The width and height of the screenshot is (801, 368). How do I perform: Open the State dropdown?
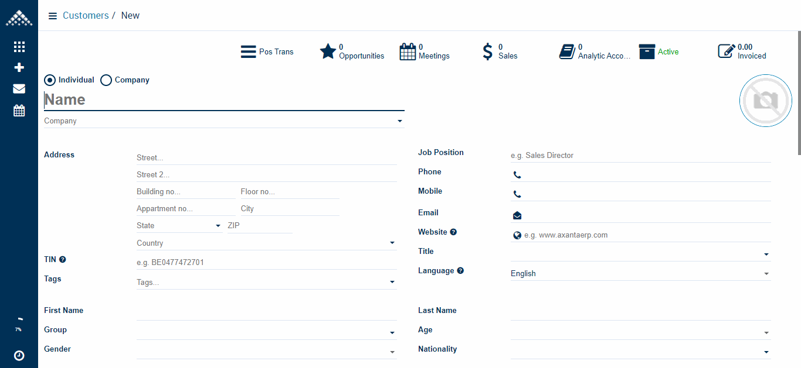point(218,225)
